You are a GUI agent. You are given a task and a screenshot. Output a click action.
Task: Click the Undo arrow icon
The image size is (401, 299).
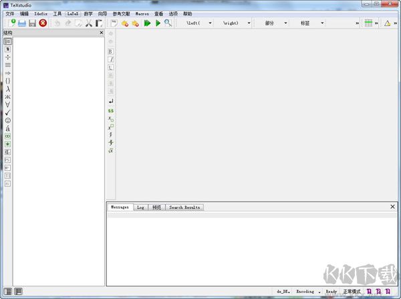coord(57,23)
